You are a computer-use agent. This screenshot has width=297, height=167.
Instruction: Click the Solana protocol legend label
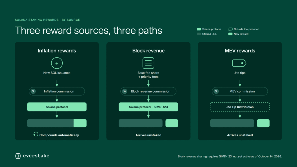point(211,29)
